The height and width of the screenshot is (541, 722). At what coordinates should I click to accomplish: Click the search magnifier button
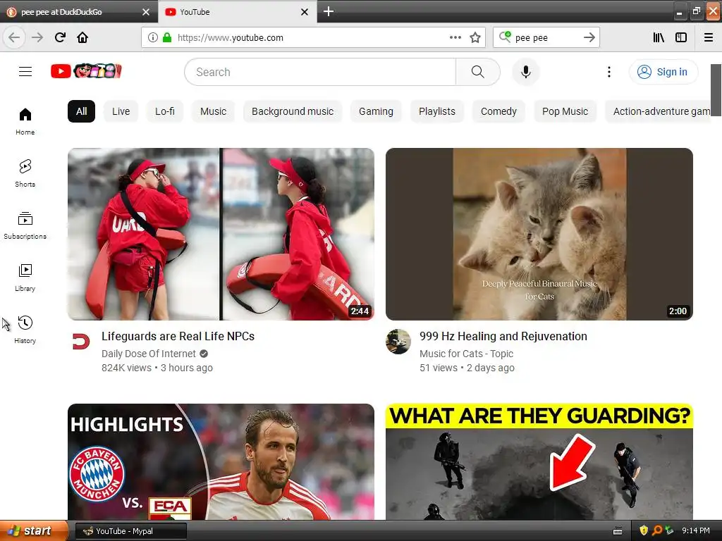tap(477, 72)
